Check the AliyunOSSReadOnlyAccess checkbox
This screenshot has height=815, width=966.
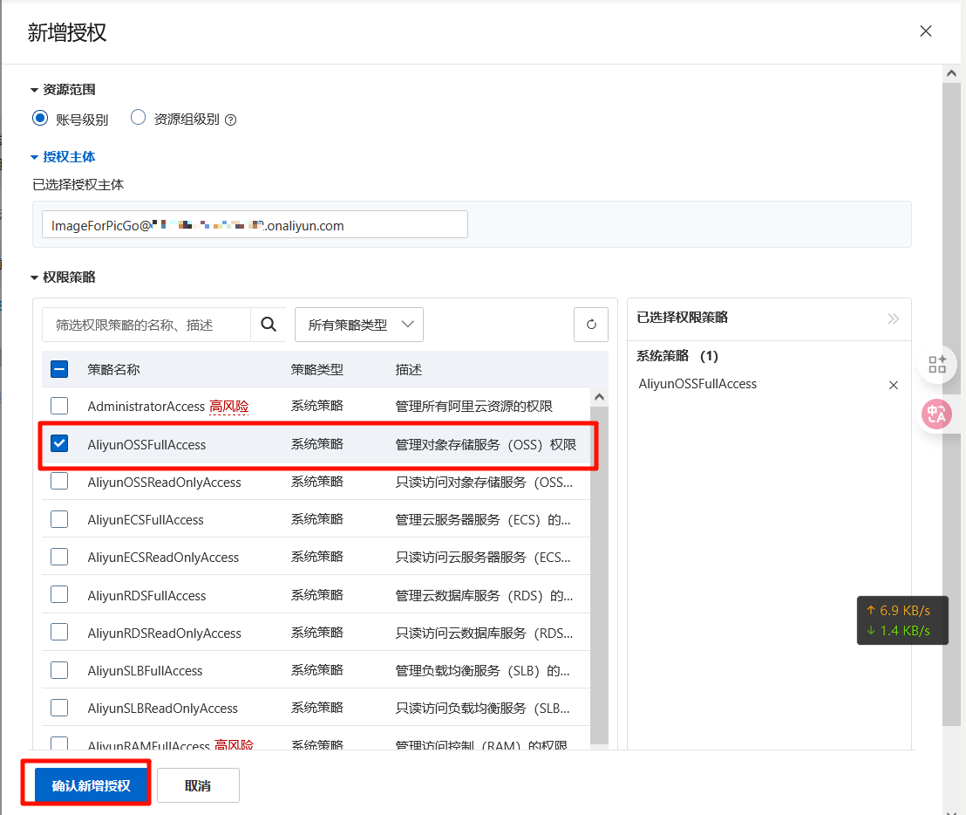(59, 481)
